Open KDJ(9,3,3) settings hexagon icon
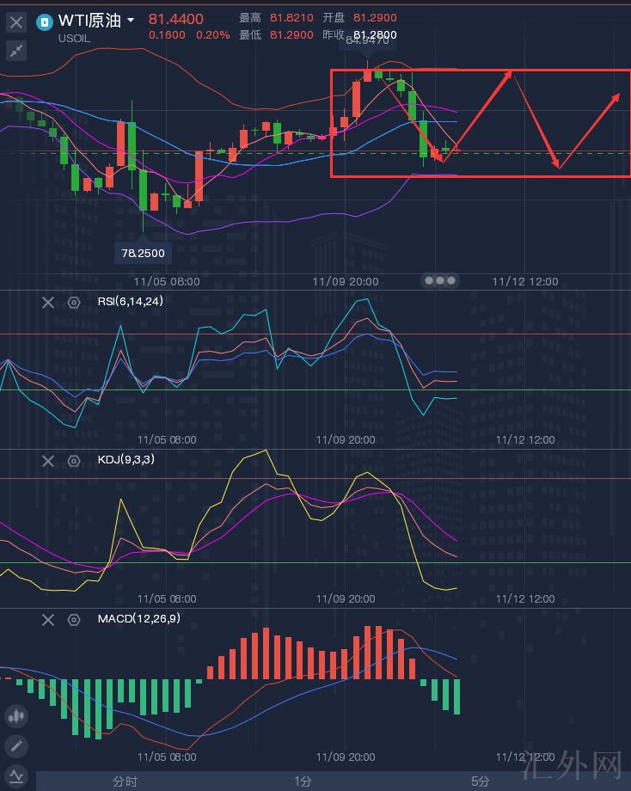Viewport: 631px width, 791px height. click(x=74, y=461)
